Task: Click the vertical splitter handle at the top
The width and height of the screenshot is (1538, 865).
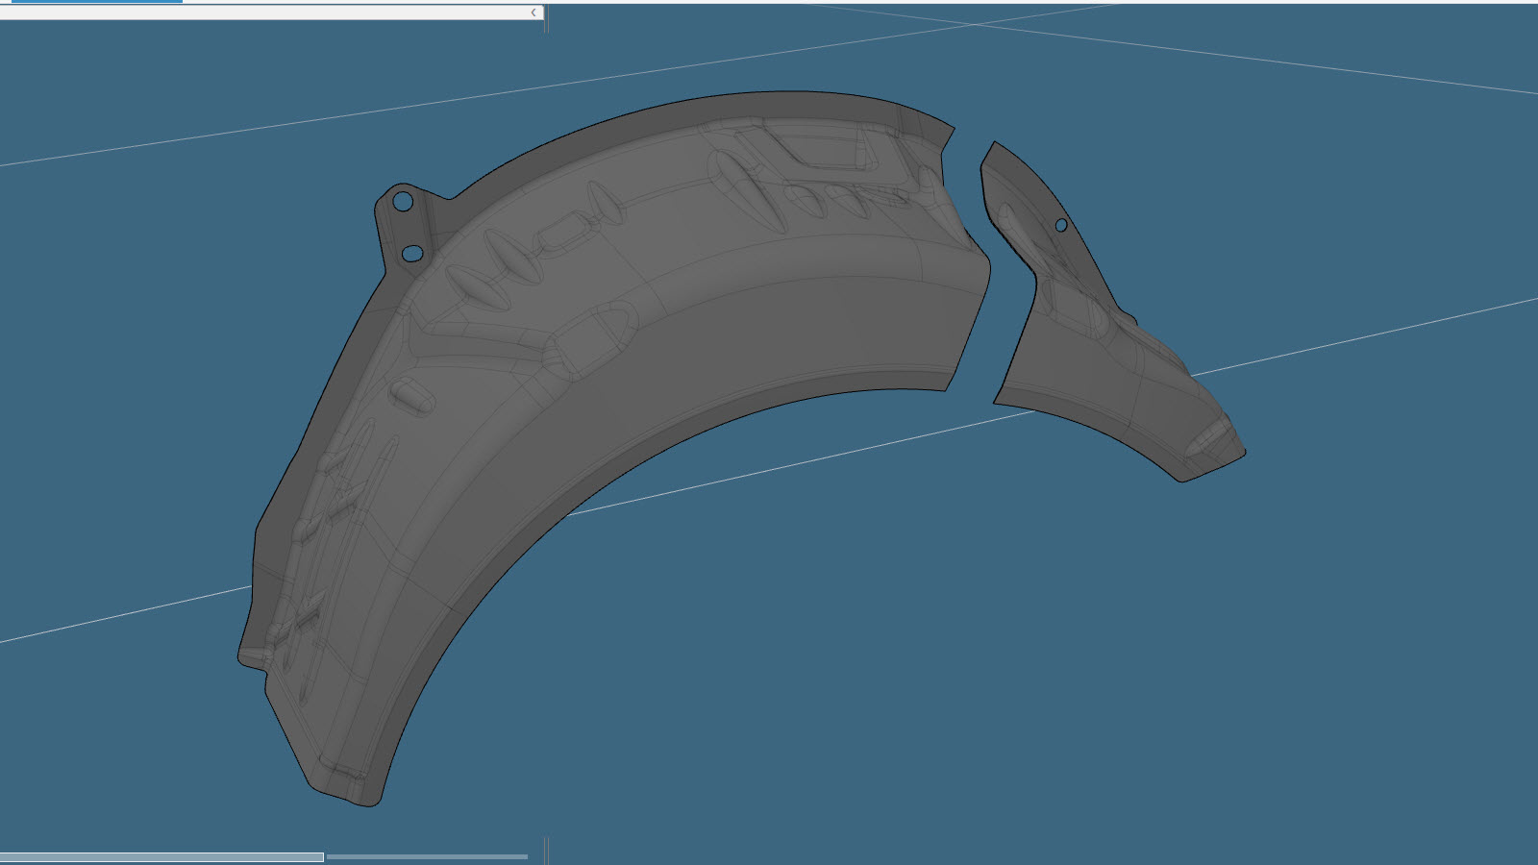Action: pyautogui.click(x=546, y=17)
